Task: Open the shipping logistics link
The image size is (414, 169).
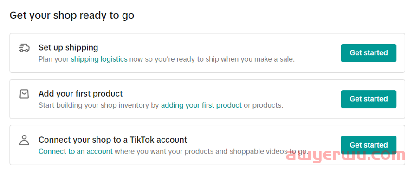Action: (99, 59)
